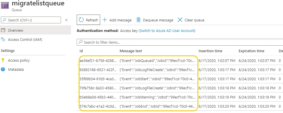
Task: Click the Metadata info icon
Action: click(3, 69)
